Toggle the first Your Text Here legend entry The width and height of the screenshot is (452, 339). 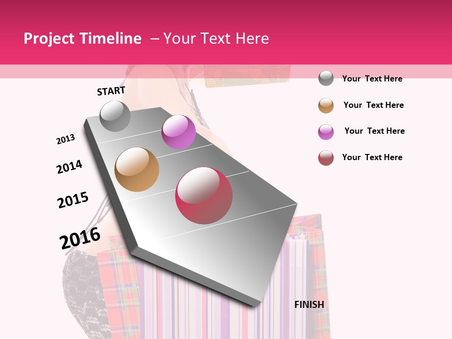372,79
